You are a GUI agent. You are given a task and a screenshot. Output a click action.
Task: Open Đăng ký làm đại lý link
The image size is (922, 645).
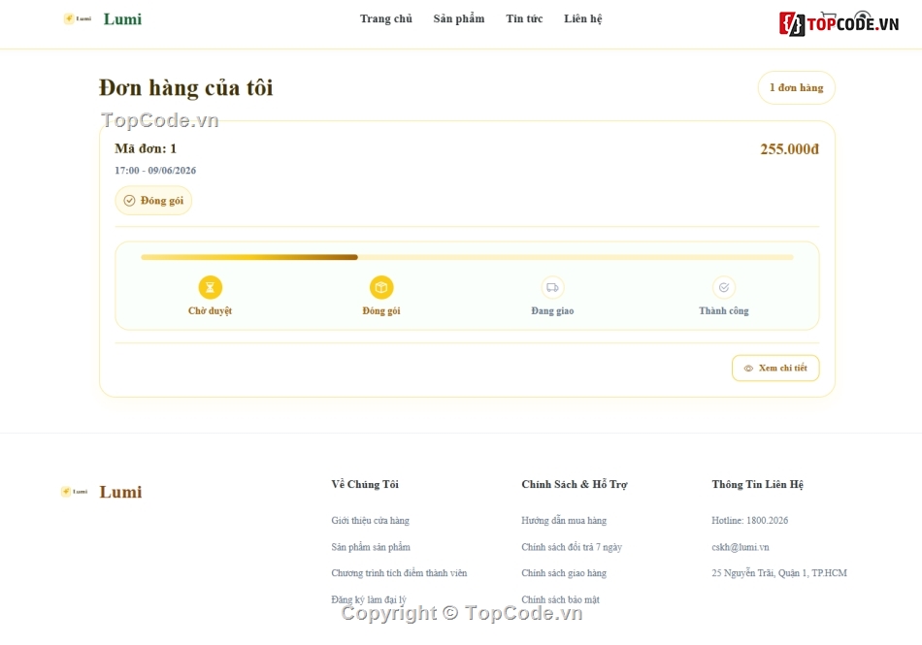pyautogui.click(x=369, y=599)
